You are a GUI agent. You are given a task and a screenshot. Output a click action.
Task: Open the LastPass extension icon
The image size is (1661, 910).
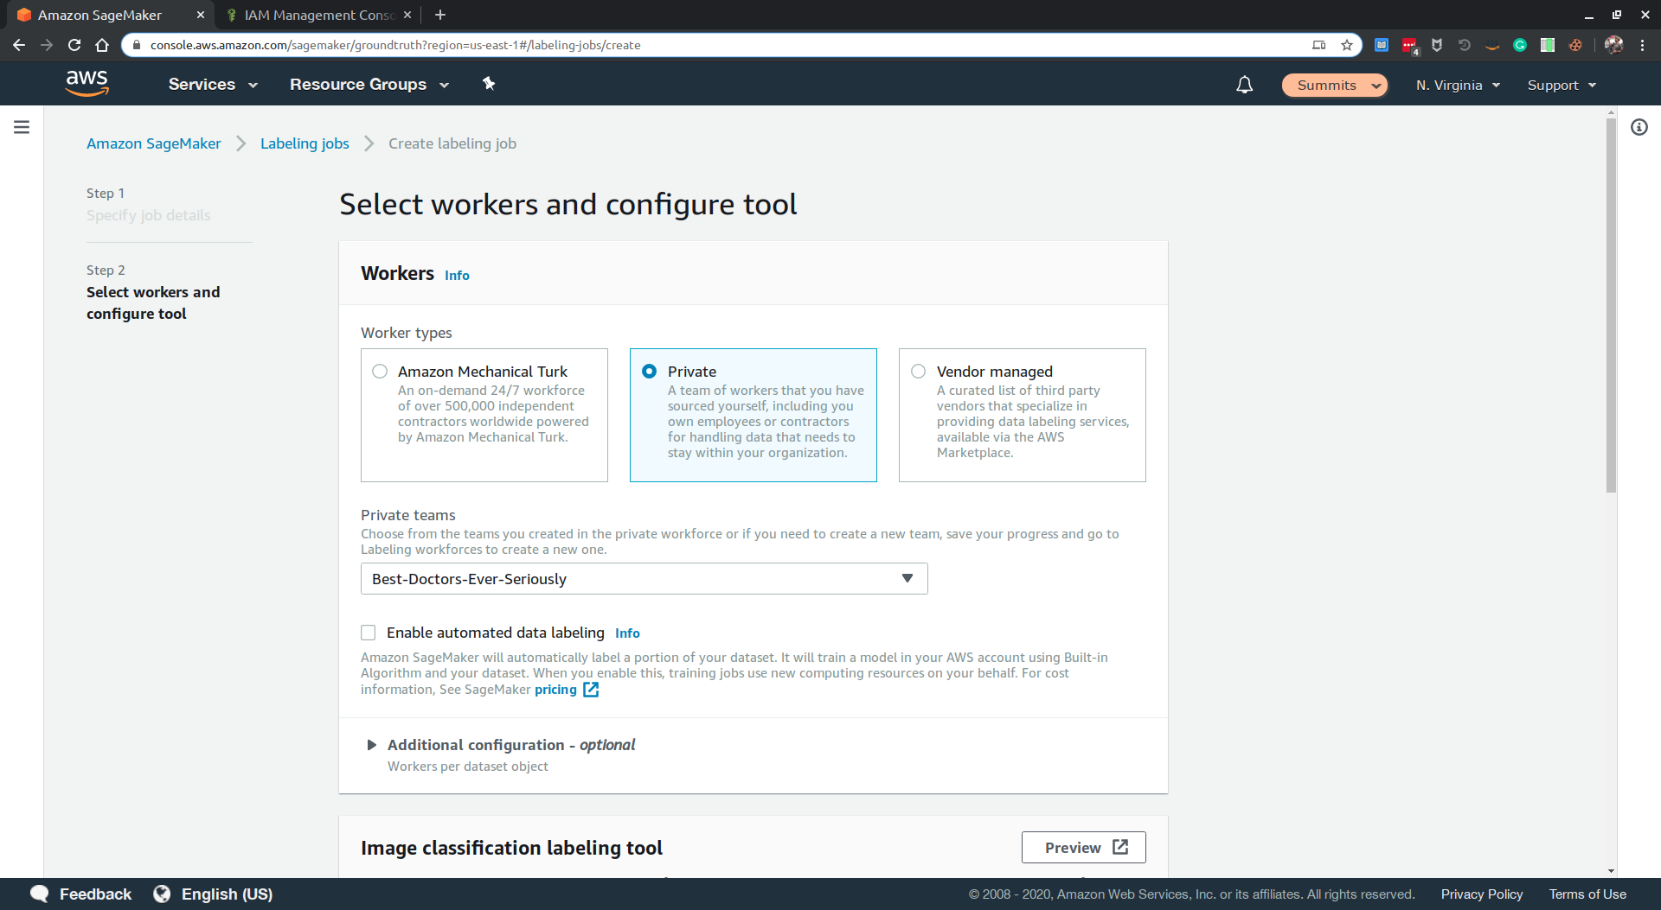pos(1409,46)
